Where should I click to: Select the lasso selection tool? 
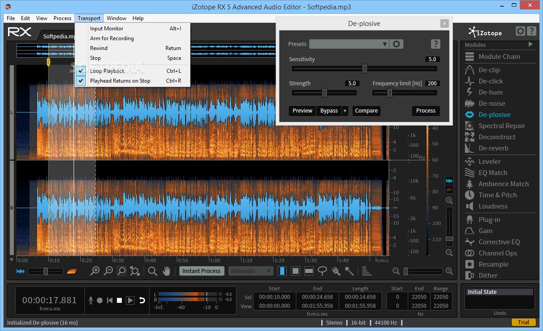tap(322, 271)
